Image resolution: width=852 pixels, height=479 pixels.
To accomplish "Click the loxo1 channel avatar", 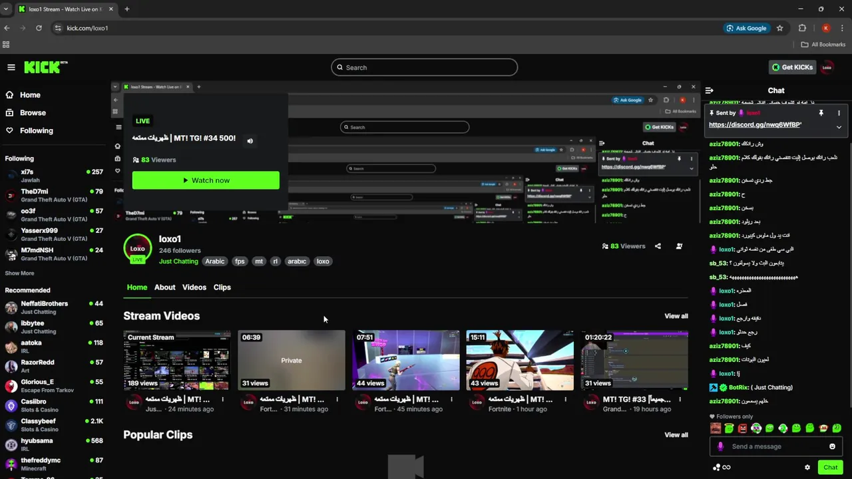I will tap(137, 248).
